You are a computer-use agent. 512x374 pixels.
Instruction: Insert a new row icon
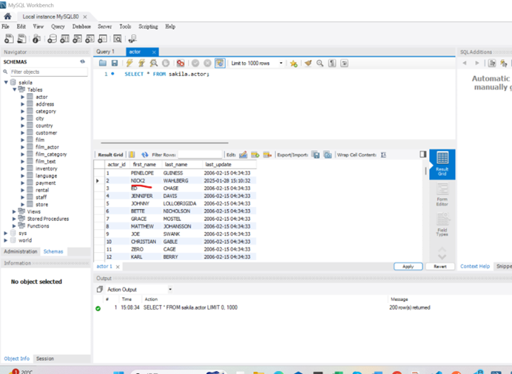255,154
